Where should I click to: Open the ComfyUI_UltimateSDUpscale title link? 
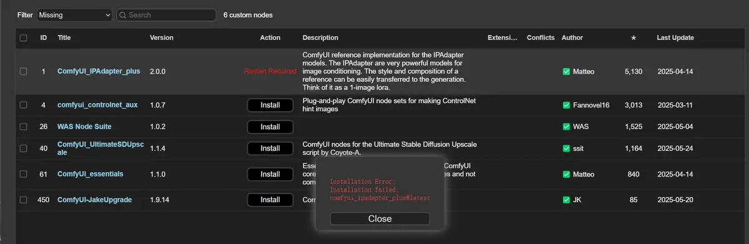[100, 148]
